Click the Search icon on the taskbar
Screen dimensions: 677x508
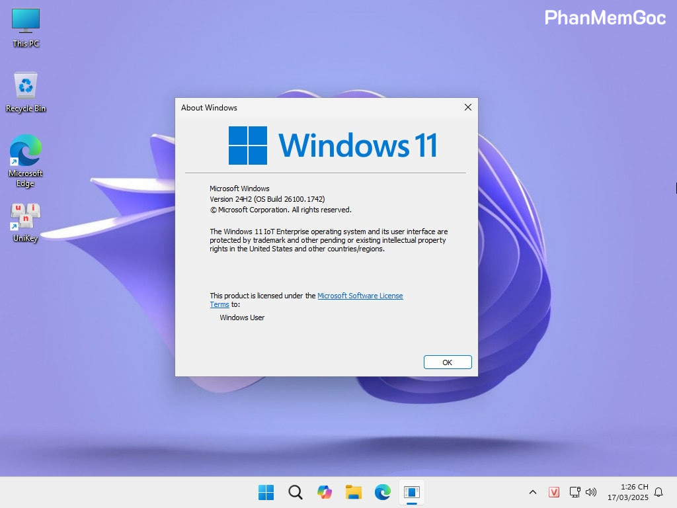(x=295, y=492)
